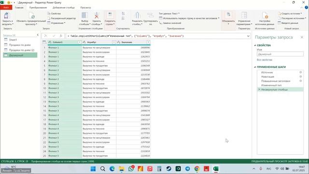The height and width of the screenshot is (174, 309).
Task: Open the settings gear for the Источник step
Action: 300,72
